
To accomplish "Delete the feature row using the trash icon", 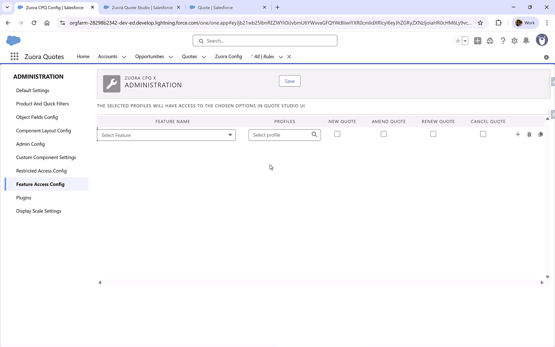I will tap(529, 134).
